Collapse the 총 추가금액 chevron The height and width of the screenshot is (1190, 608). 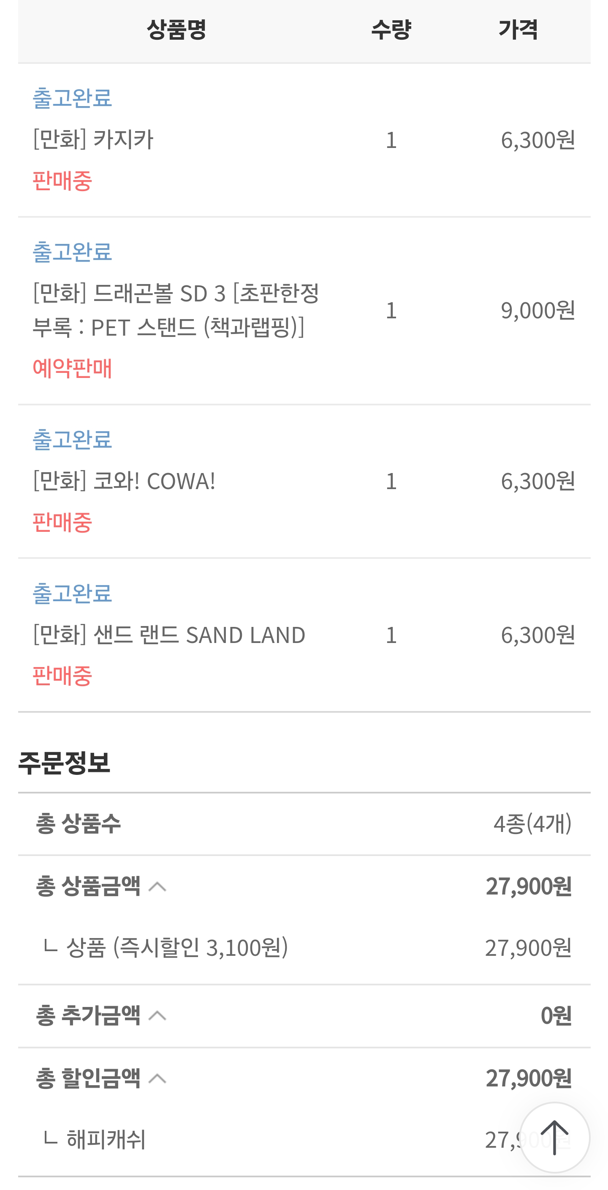tap(157, 1015)
